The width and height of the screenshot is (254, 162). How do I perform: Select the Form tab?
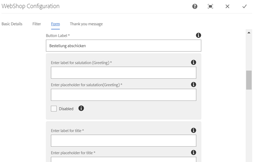[x=55, y=24]
